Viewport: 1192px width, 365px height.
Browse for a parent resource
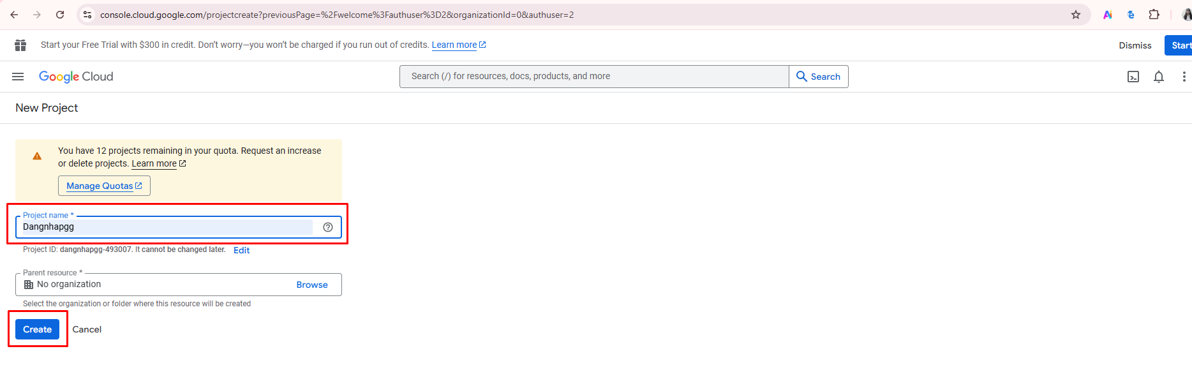point(311,285)
